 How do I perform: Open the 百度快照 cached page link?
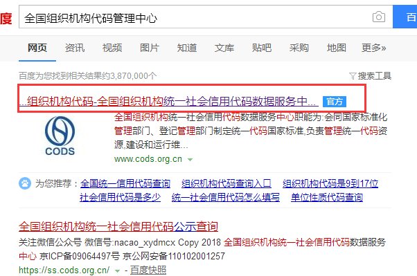point(148,270)
